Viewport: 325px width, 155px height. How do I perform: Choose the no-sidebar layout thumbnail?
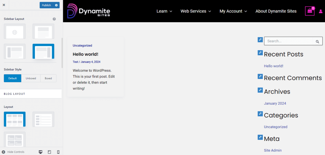tap(43, 31)
